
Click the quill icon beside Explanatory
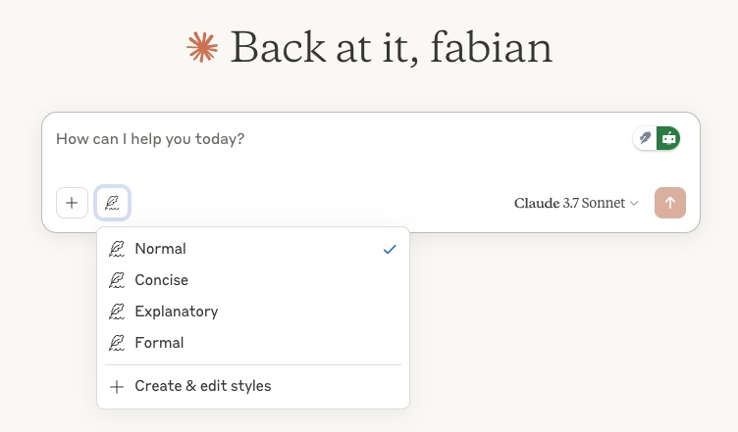pos(117,312)
